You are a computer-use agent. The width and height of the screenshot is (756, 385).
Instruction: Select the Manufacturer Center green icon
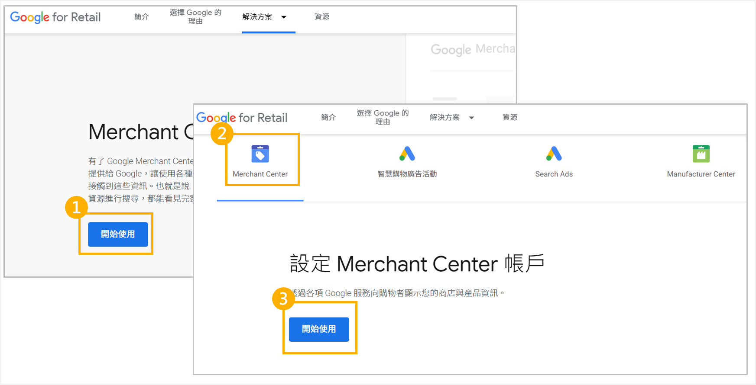pos(701,154)
